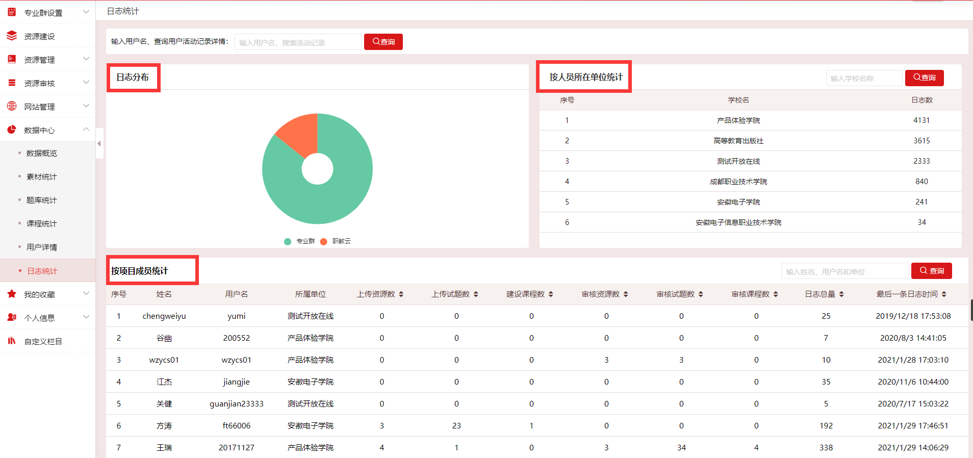Click the 专业群设置 sidebar icon

tap(12, 12)
